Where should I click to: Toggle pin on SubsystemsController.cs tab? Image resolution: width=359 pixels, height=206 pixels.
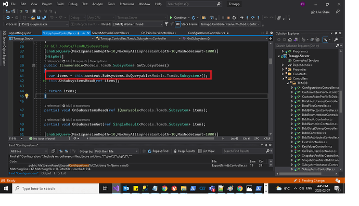click(84, 33)
